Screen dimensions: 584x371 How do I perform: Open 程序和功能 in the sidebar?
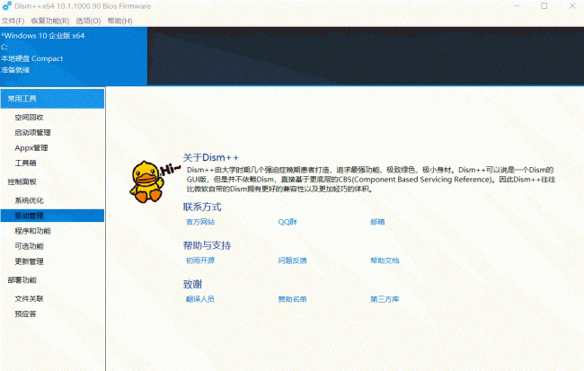coord(32,231)
